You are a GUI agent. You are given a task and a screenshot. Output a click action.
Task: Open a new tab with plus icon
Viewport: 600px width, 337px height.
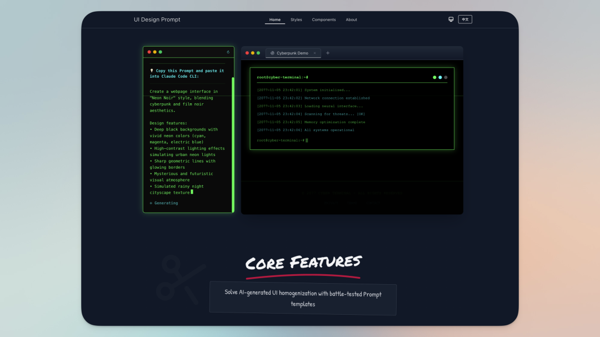click(x=328, y=53)
